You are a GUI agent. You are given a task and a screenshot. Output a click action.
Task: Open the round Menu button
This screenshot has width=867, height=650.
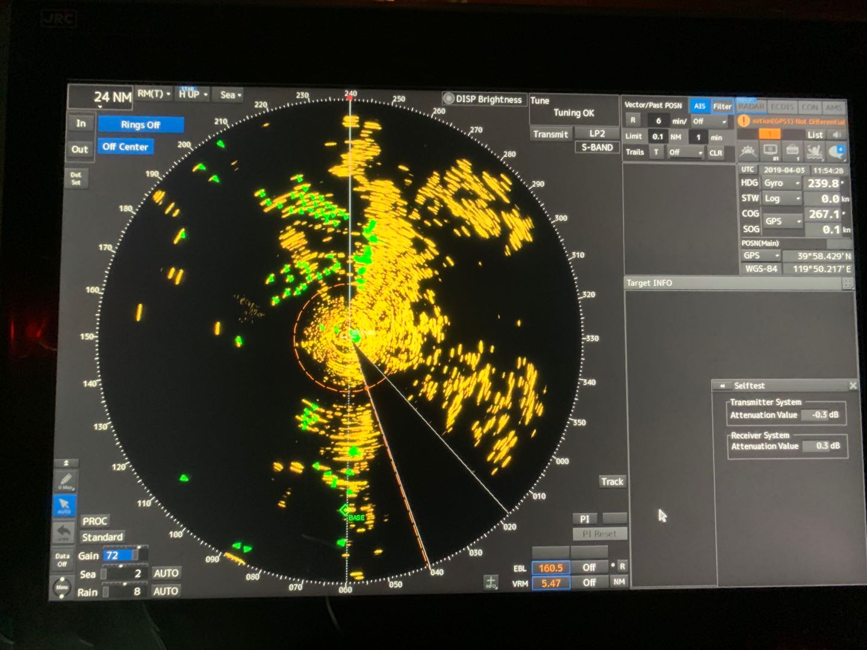(62, 587)
